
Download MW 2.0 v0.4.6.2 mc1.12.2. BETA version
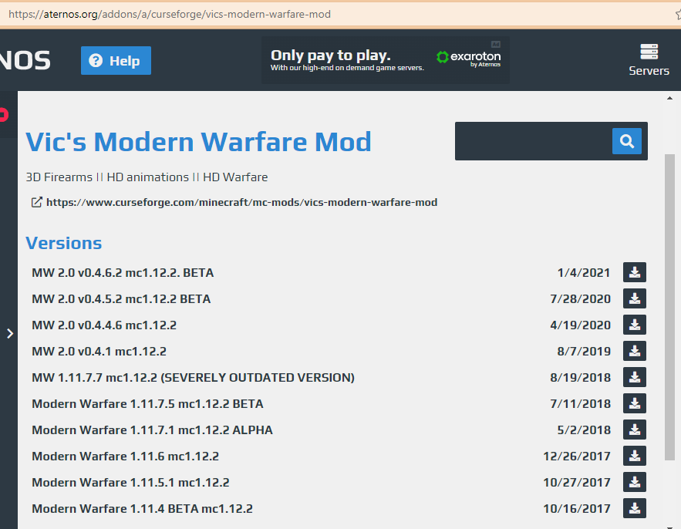(635, 272)
